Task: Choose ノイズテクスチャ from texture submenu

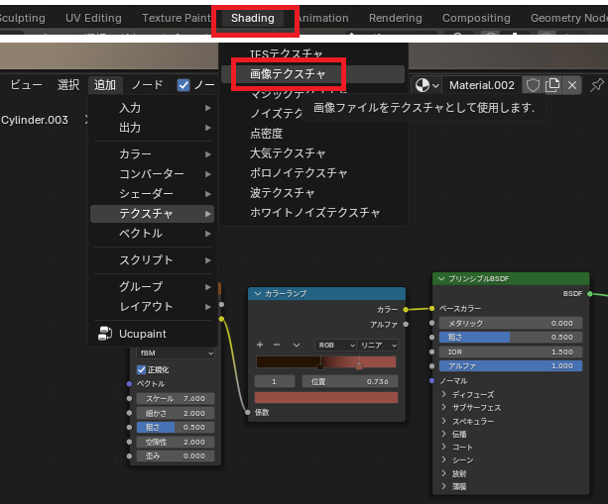Action: point(277,113)
